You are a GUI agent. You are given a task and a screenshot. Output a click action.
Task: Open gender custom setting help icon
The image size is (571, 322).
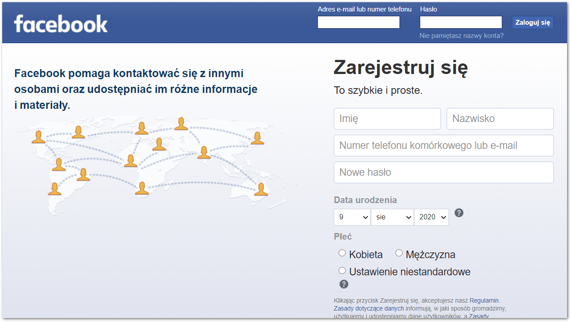pos(344,284)
